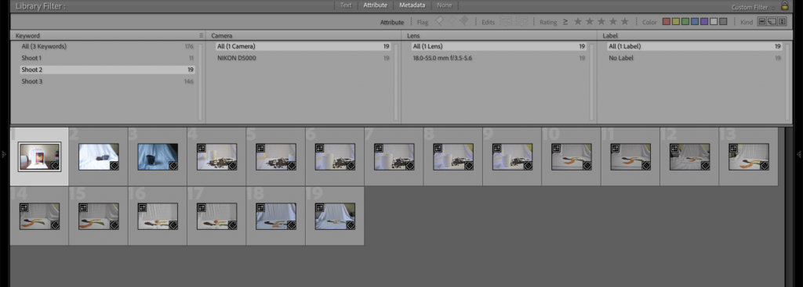Open the Custom Filter preset dropdown
Viewport: 803px width, 287px height.
pyautogui.click(x=753, y=7)
